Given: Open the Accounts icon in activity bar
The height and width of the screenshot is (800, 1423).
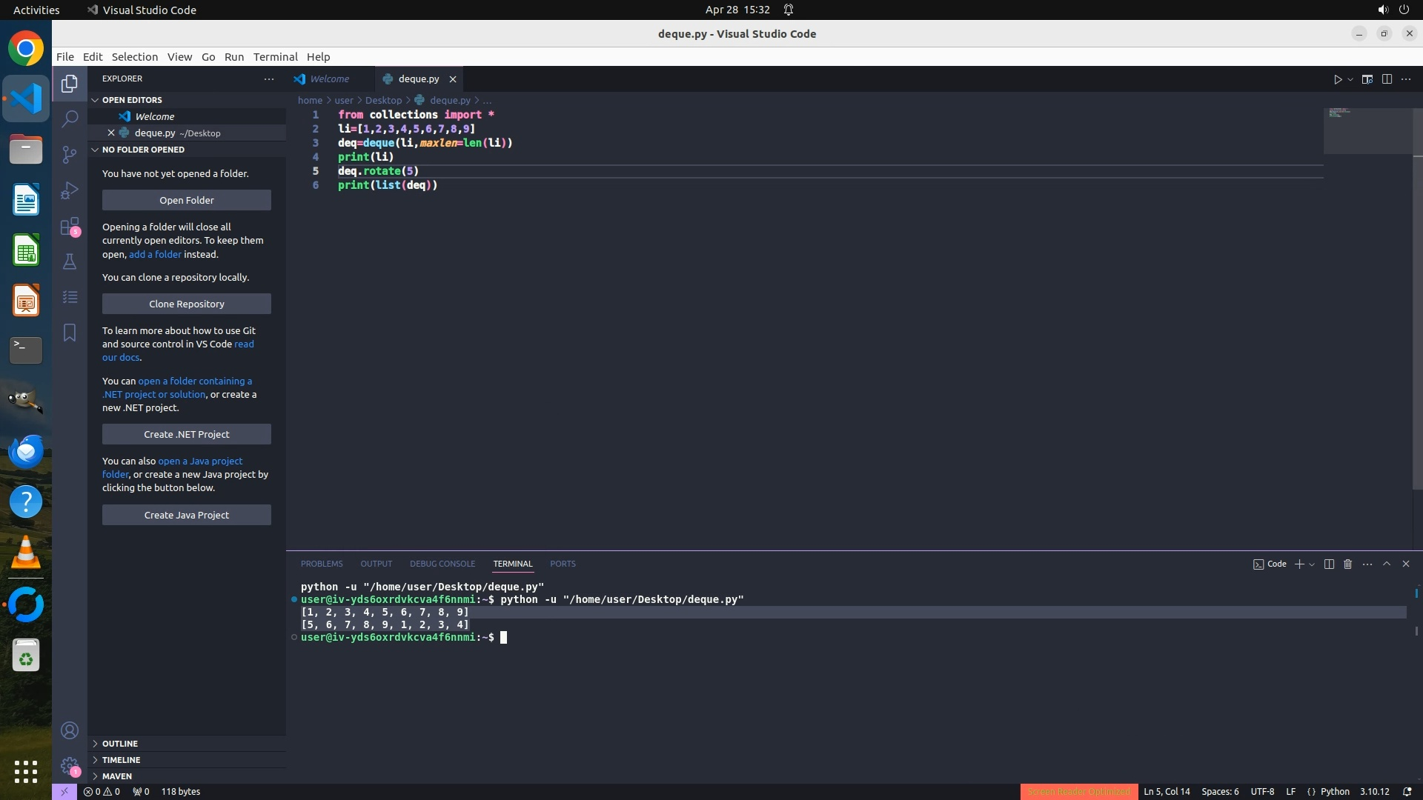Looking at the screenshot, I should pos(70,731).
